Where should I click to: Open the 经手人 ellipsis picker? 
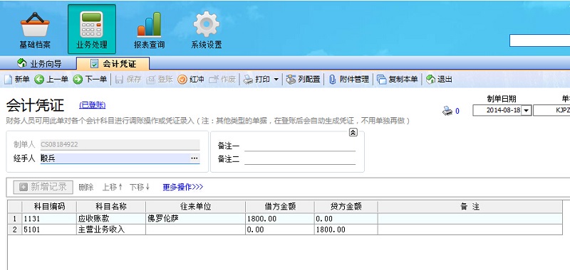click(x=195, y=158)
